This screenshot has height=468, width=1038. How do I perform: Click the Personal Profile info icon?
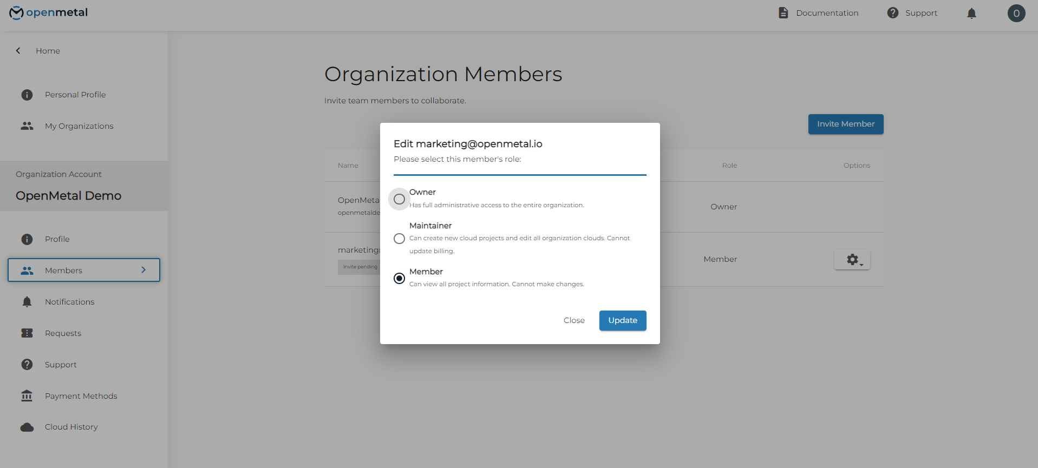[x=27, y=95]
